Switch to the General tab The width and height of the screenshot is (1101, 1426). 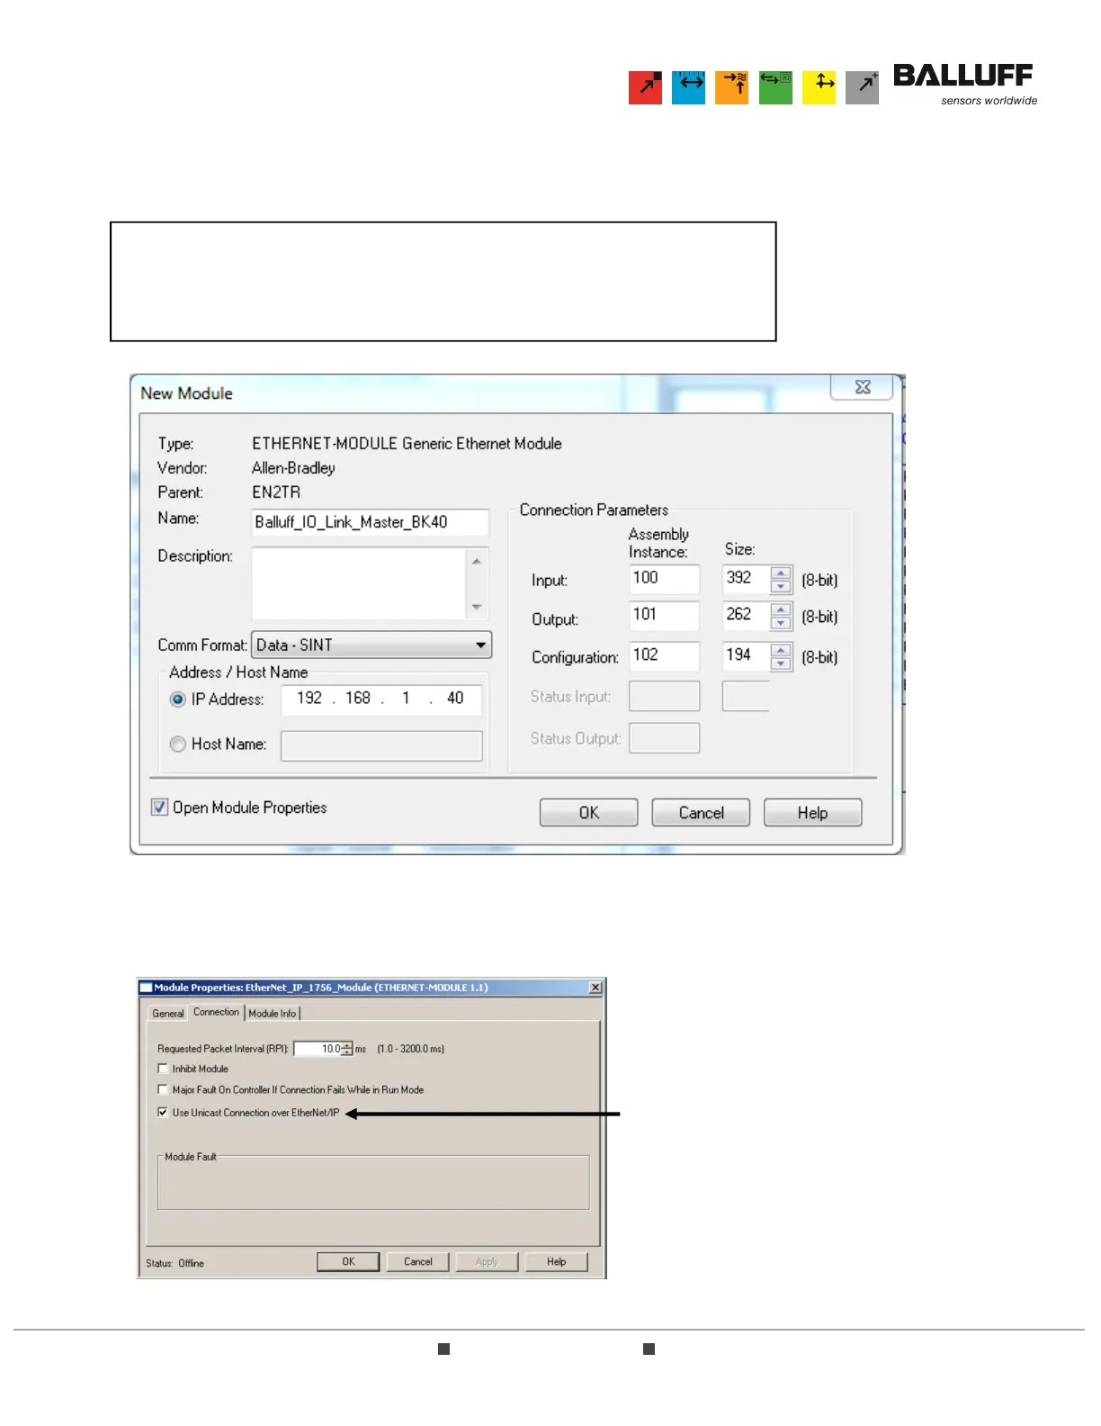pyautogui.click(x=168, y=1013)
